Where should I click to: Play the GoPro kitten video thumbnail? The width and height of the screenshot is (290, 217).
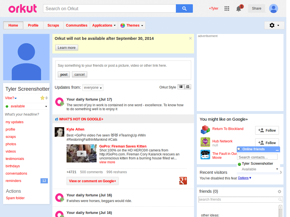point(82,153)
